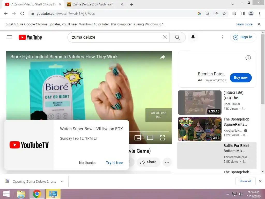
Task: Click taskbar clock showing 9:24 AM
Action: [254, 194]
